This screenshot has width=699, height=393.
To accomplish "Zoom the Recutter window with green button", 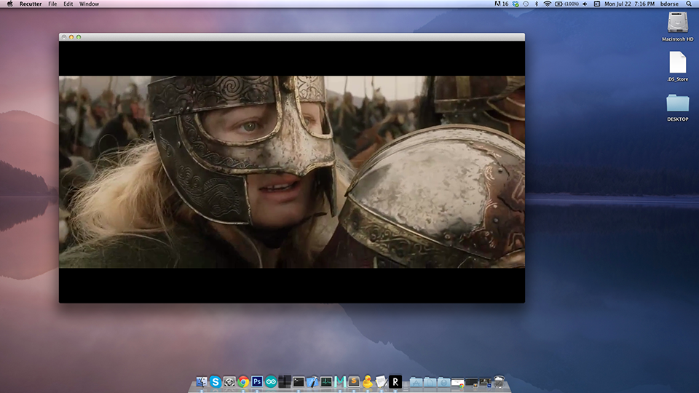I will (x=79, y=37).
